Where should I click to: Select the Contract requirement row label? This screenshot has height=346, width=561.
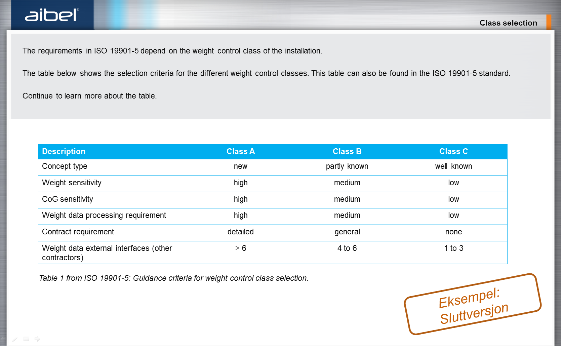(78, 232)
